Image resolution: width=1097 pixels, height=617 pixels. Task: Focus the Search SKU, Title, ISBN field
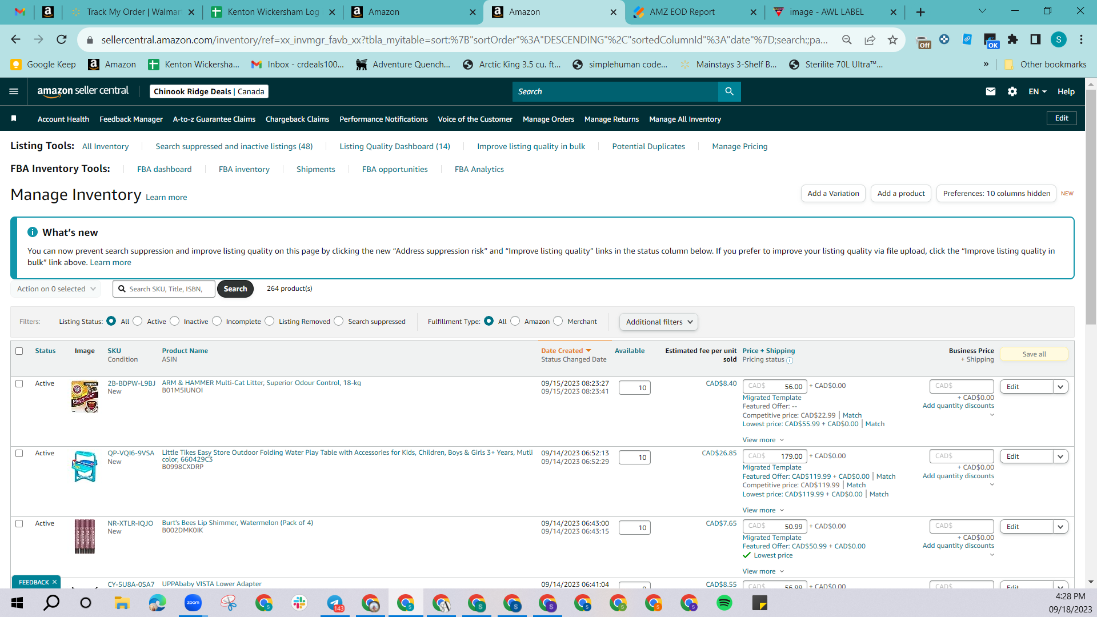tap(164, 289)
